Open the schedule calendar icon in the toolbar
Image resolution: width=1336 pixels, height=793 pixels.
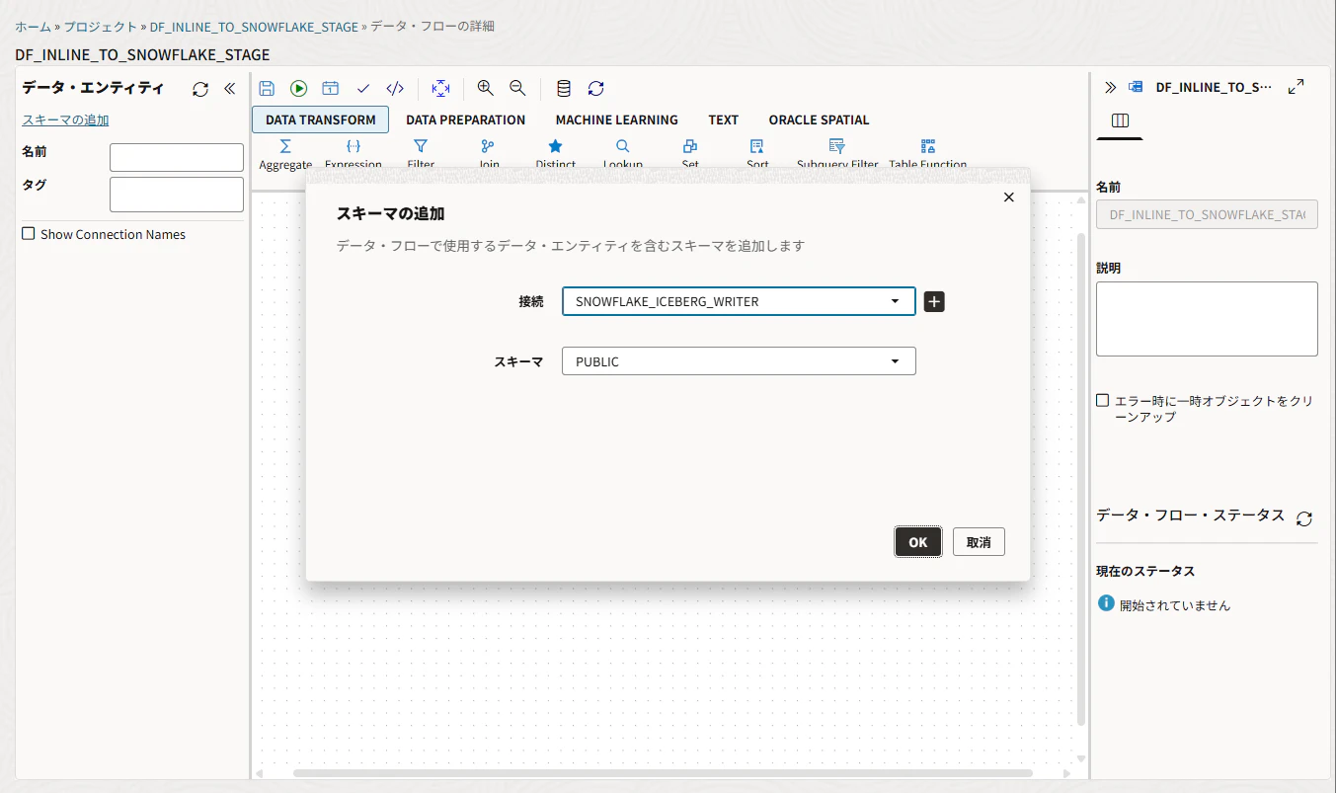click(331, 88)
